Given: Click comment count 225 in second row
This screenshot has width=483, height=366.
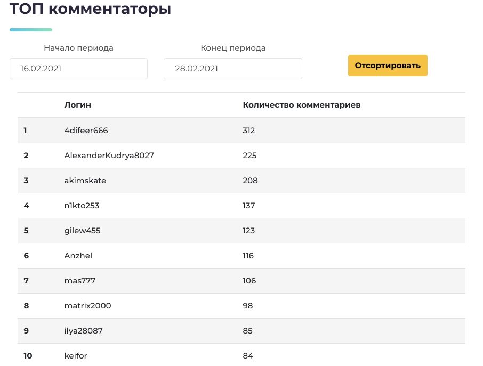Looking at the screenshot, I should [x=249, y=156].
